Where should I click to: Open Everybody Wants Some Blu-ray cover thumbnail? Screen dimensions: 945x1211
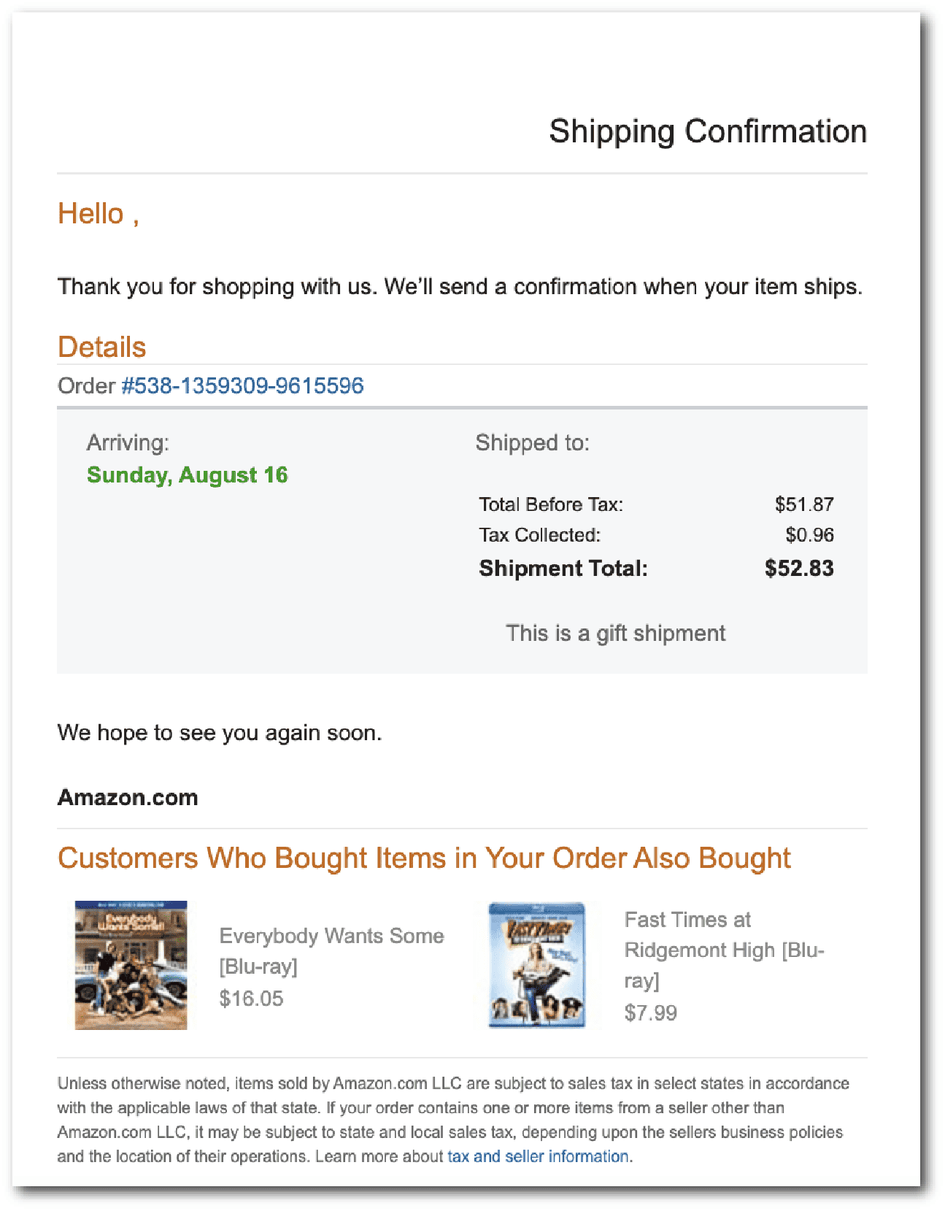[x=131, y=965]
